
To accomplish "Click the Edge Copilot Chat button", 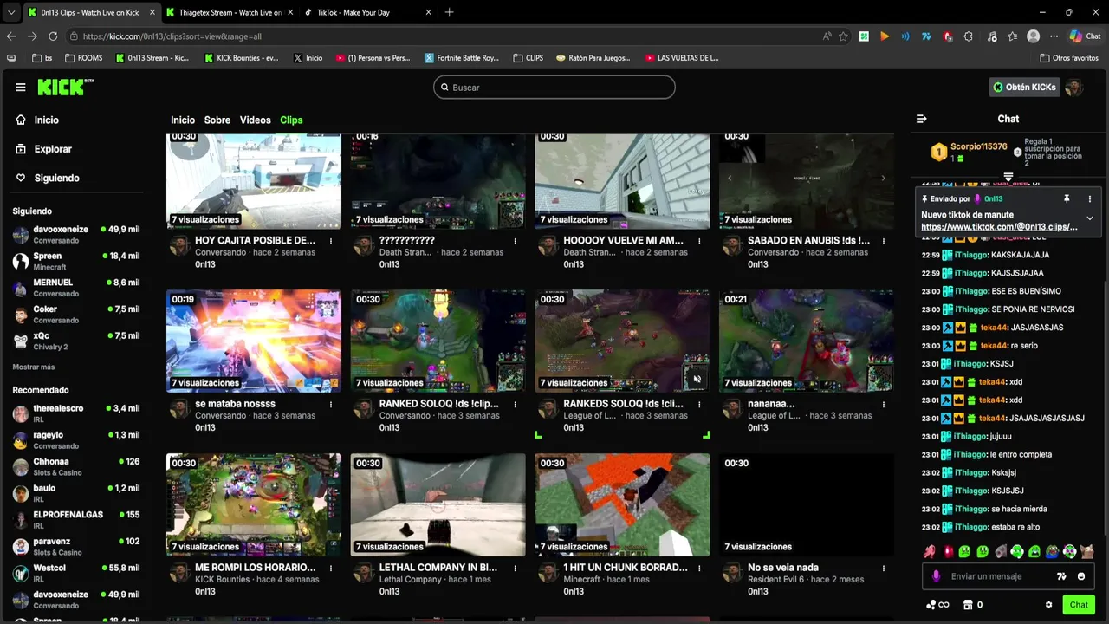I will coord(1085,36).
